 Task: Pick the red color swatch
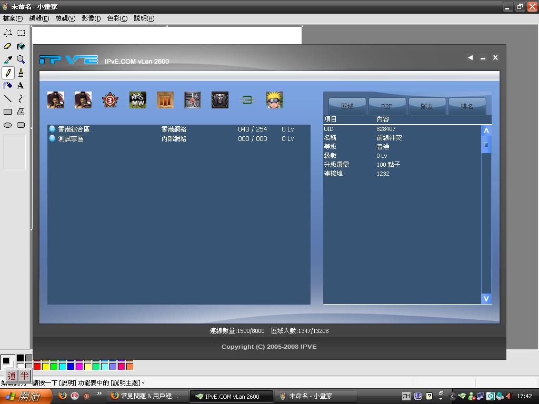coord(37,366)
